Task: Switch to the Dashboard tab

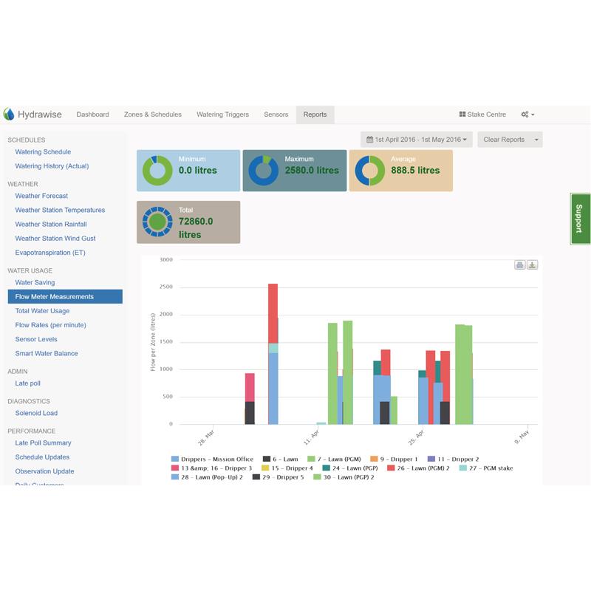Action: pyautogui.click(x=92, y=115)
